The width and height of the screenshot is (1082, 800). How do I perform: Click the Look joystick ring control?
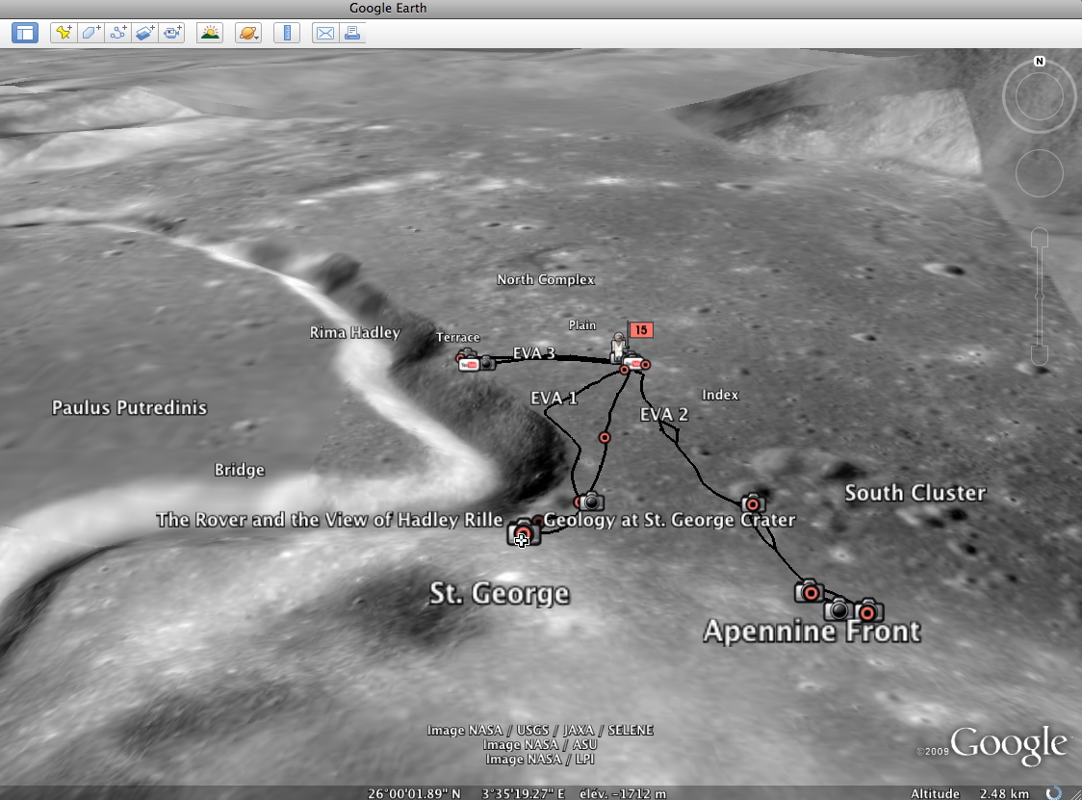(x=1039, y=96)
